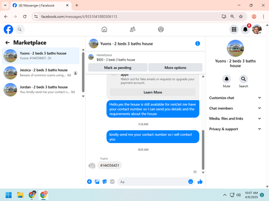Viewport: 269px width, 201px height.
Task: Open the Facebook logo home link
Action: tap(9, 29)
